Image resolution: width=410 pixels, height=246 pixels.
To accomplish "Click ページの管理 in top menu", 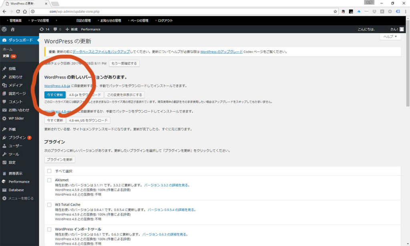I will [139, 21].
